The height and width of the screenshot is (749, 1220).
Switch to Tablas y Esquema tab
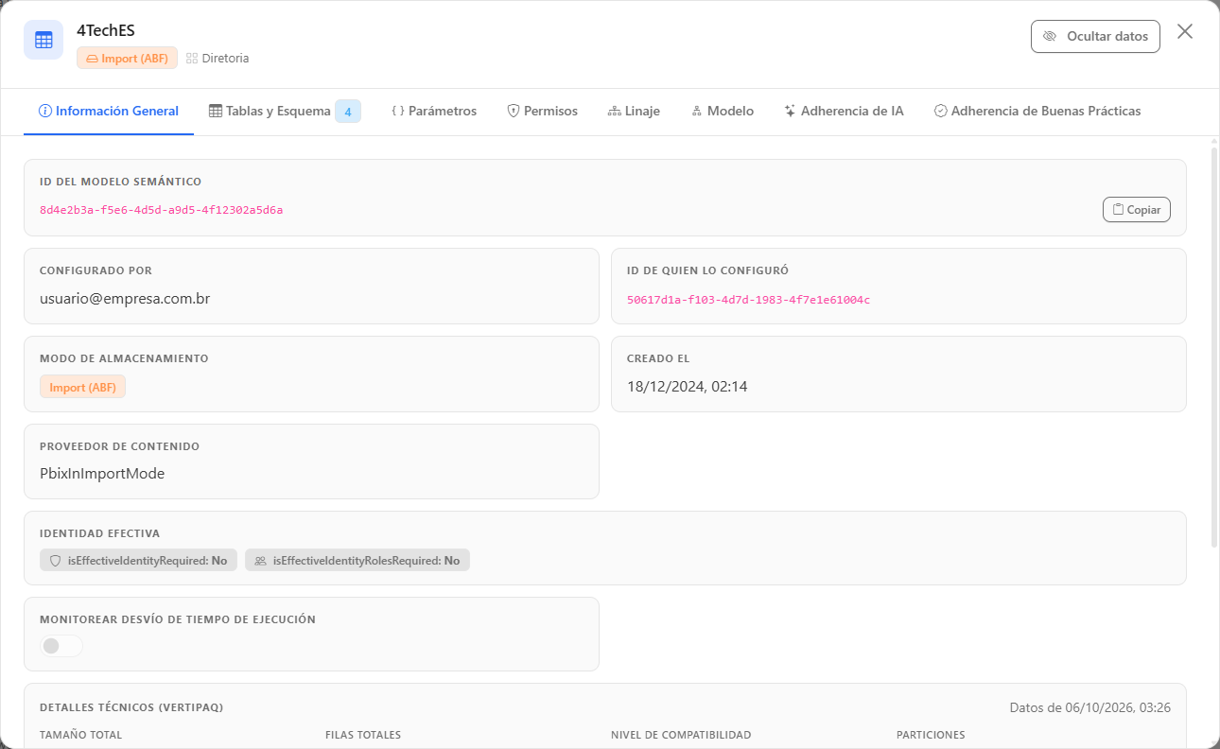click(x=285, y=112)
